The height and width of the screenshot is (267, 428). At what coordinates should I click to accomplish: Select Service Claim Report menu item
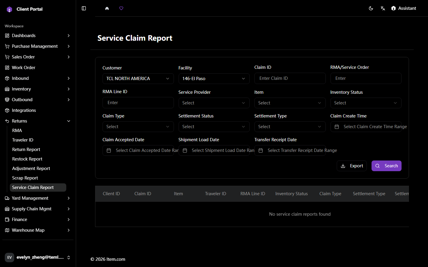coord(38,187)
